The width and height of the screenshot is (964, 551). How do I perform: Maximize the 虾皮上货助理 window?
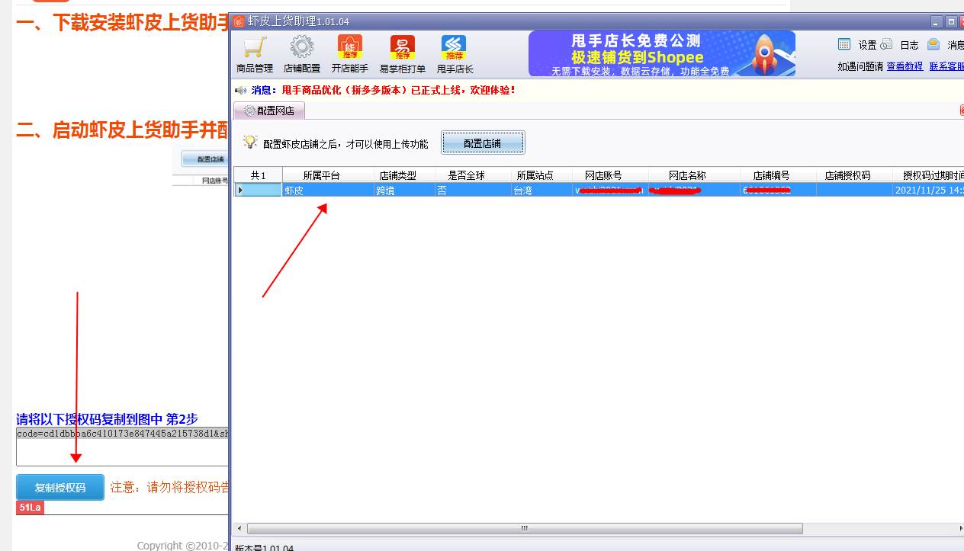(x=951, y=22)
